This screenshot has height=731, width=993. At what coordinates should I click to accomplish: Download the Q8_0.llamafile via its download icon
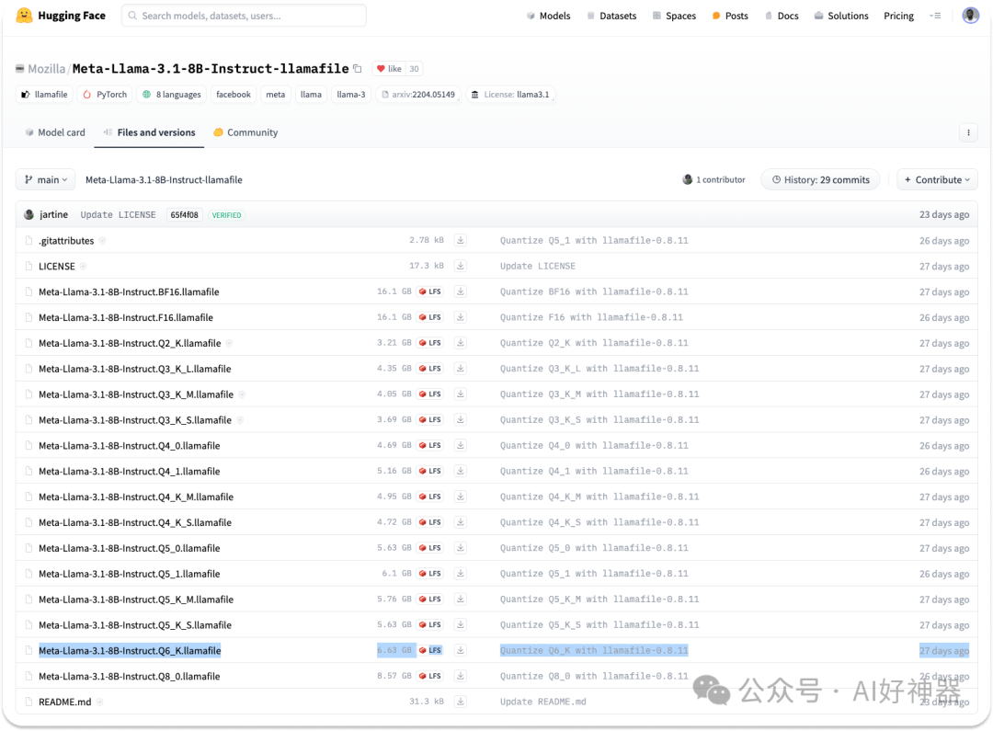(x=461, y=676)
